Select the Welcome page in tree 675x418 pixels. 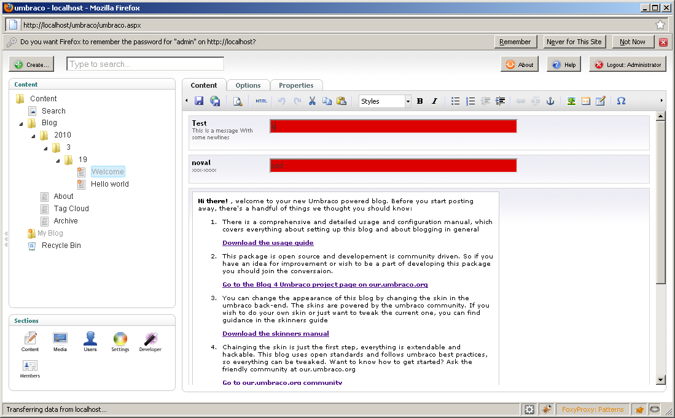tap(107, 172)
